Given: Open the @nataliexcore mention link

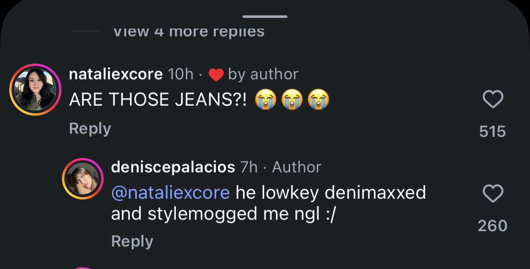Looking at the screenshot, I should click(x=171, y=193).
